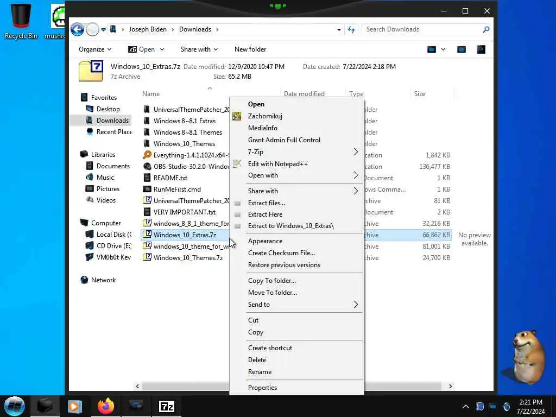Click the 7z Open toolbar button
This screenshot has width=556, height=417.
(142, 49)
